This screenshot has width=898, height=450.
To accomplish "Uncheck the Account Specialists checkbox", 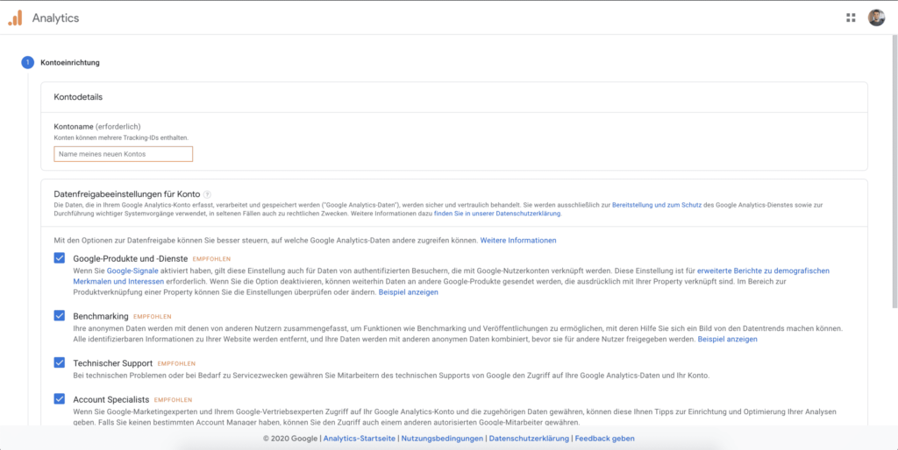I will coord(60,399).
